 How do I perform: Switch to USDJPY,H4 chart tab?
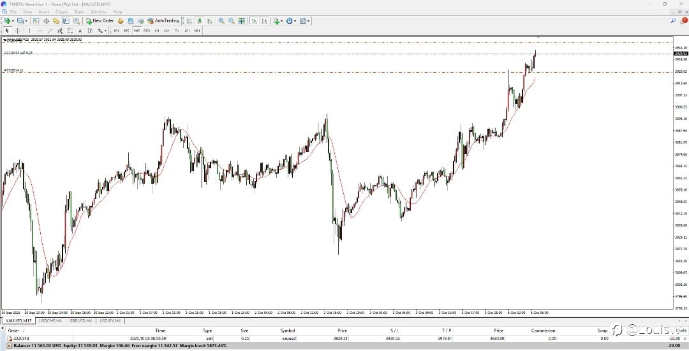[110, 321]
